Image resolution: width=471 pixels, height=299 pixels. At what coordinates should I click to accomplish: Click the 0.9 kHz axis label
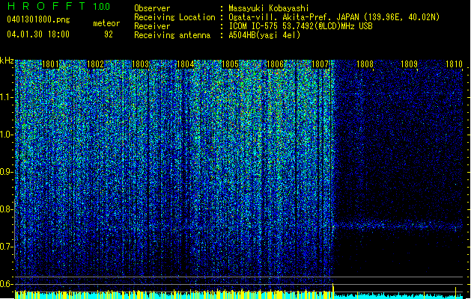[7, 172]
